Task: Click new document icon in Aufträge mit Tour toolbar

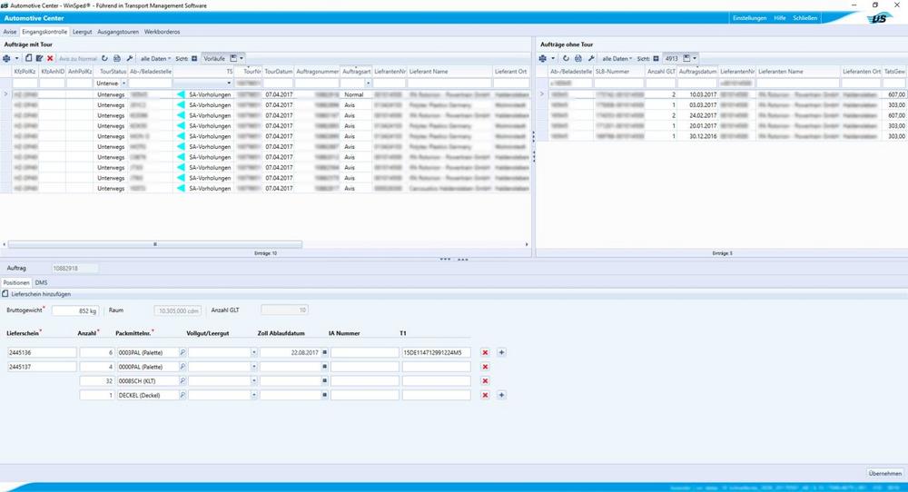Action: (28, 58)
